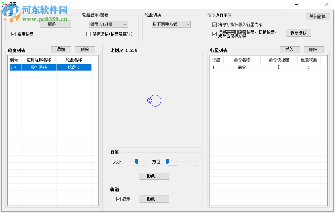The width and height of the screenshot is (335, 213).
Task: Toggle the 启用轮盘 enable wheel checkbox
Action: click(x=13, y=34)
